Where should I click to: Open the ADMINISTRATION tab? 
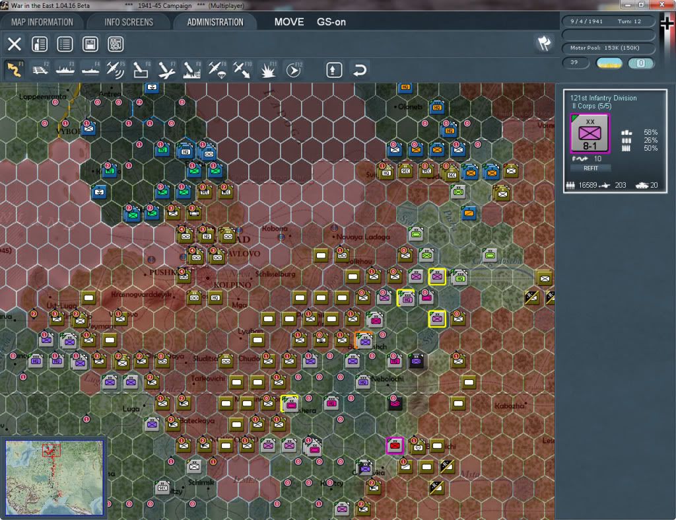215,22
